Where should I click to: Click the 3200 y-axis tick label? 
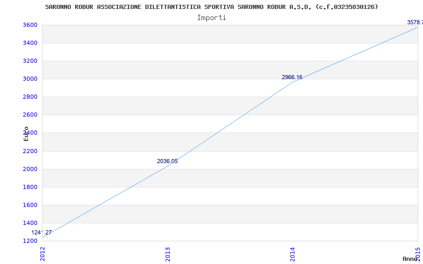30,61
